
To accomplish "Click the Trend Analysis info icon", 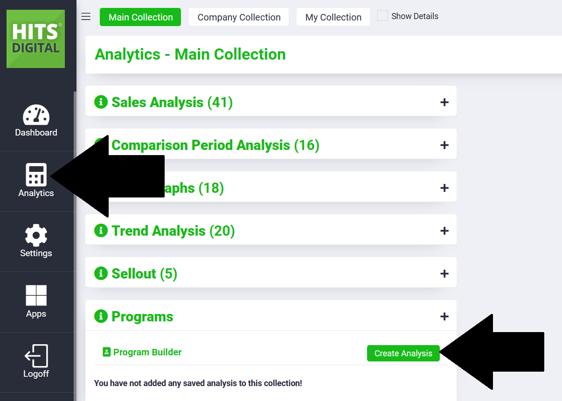I will (x=101, y=231).
